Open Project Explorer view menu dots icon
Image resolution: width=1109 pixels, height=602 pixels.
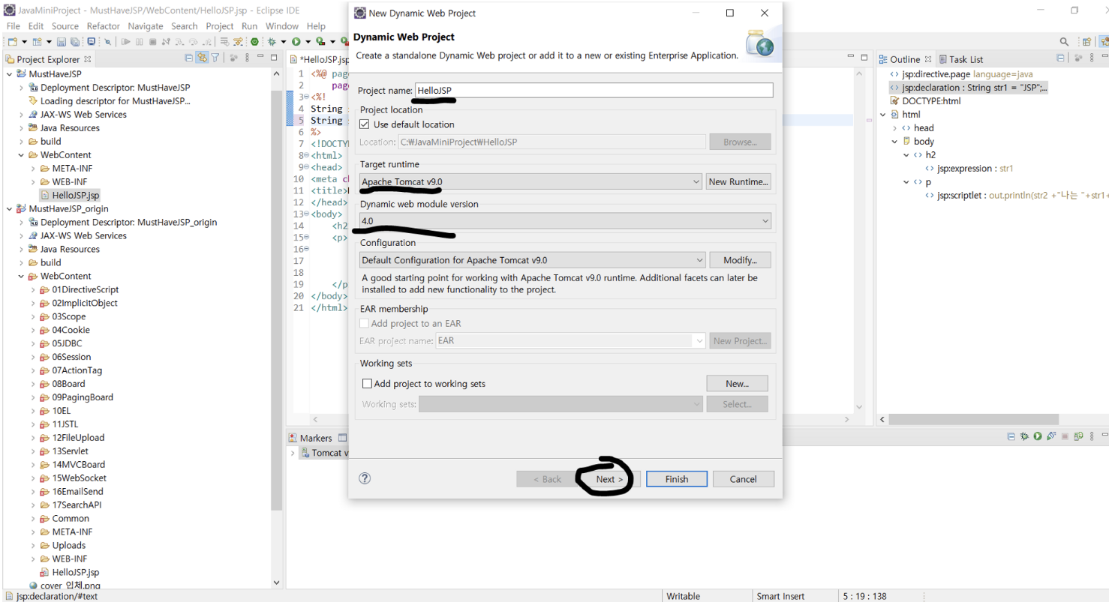[247, 58]
